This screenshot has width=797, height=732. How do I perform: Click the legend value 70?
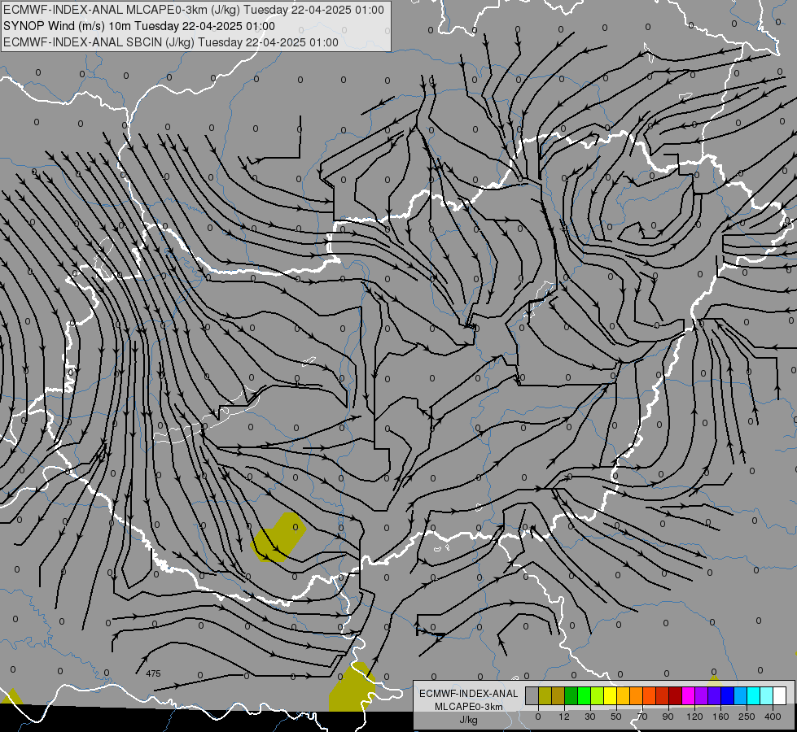point(642,717)
